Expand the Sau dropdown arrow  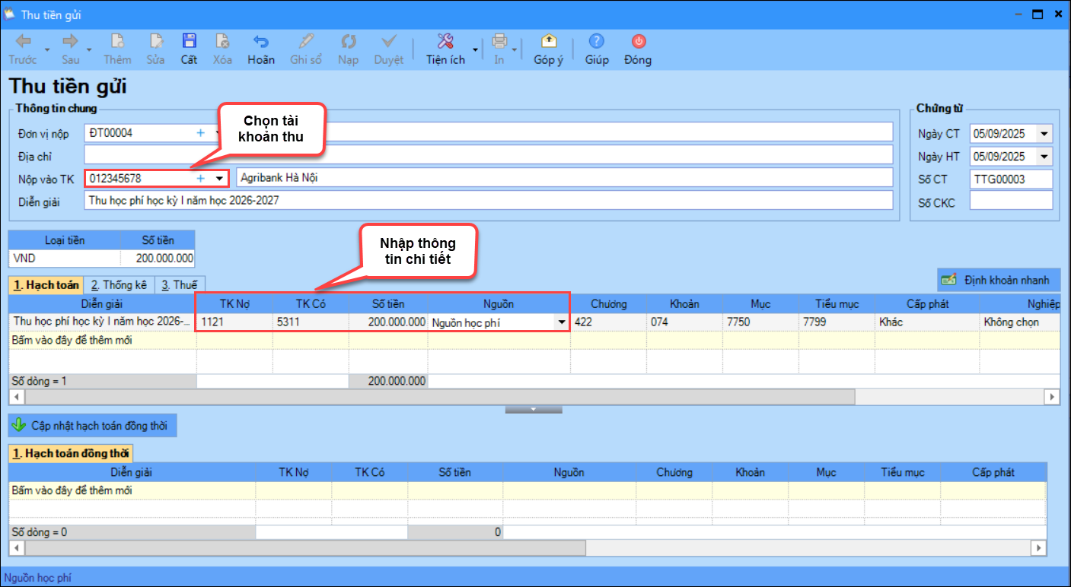(x=89, y=50)
